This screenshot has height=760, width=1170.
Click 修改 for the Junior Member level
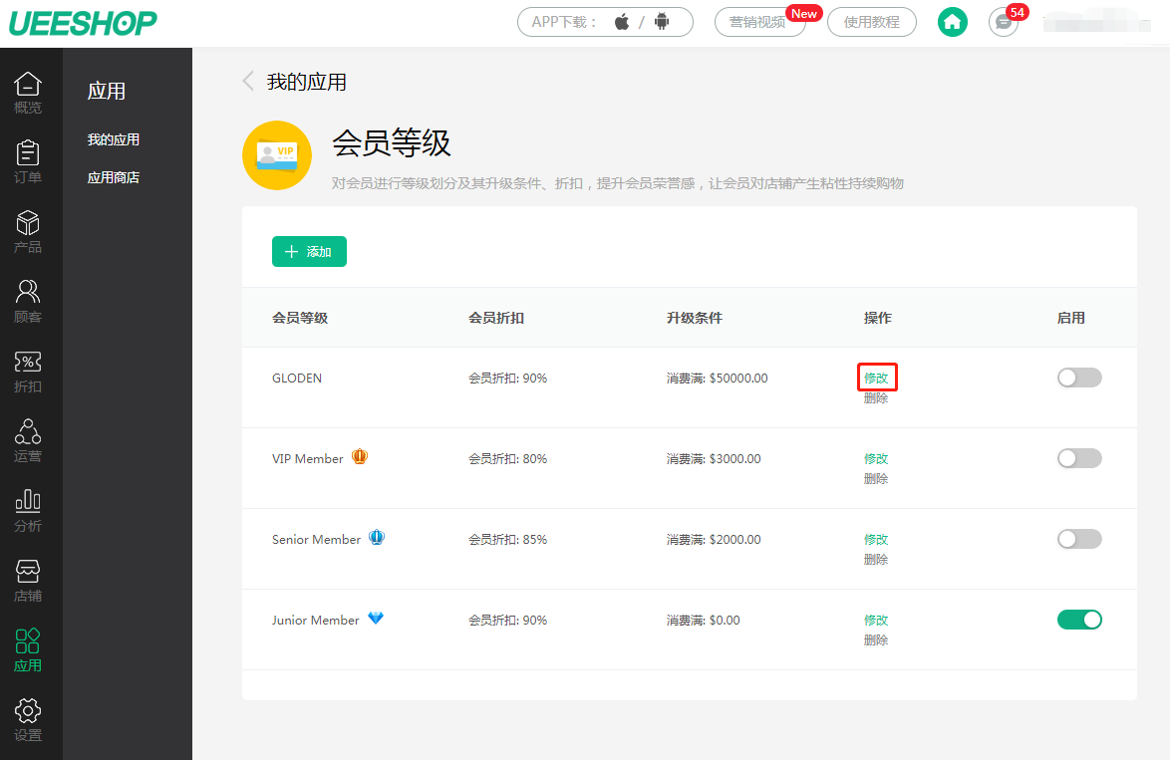click(876, 619)
